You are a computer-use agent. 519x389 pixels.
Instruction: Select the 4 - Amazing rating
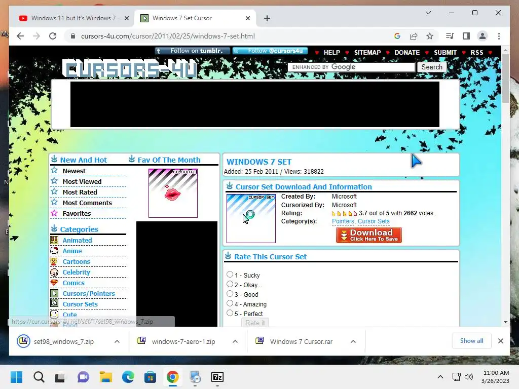pyautogui.click(x=230, y=303)
